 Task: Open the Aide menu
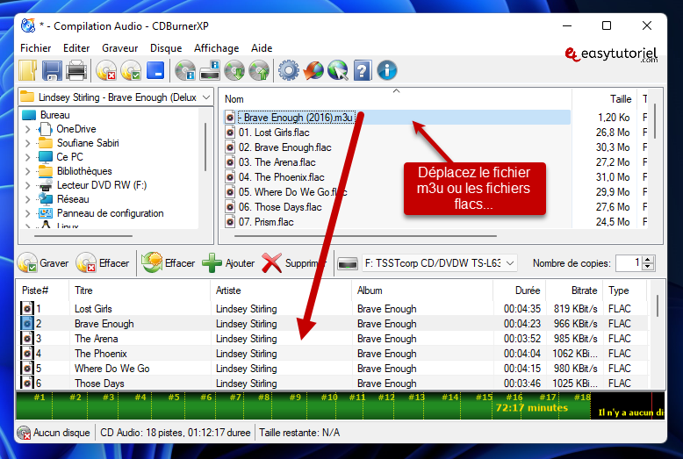point(262,48)
